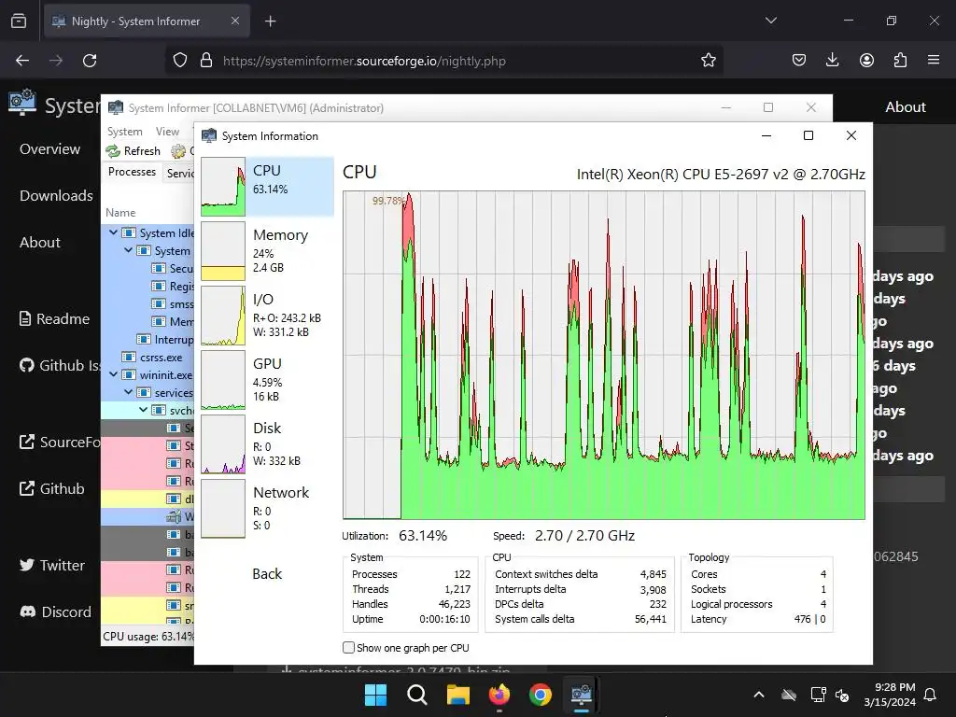Open the System menu in System Informer
Screen dimensions: 956x717
pyautogui.click(x=124, y=131)
